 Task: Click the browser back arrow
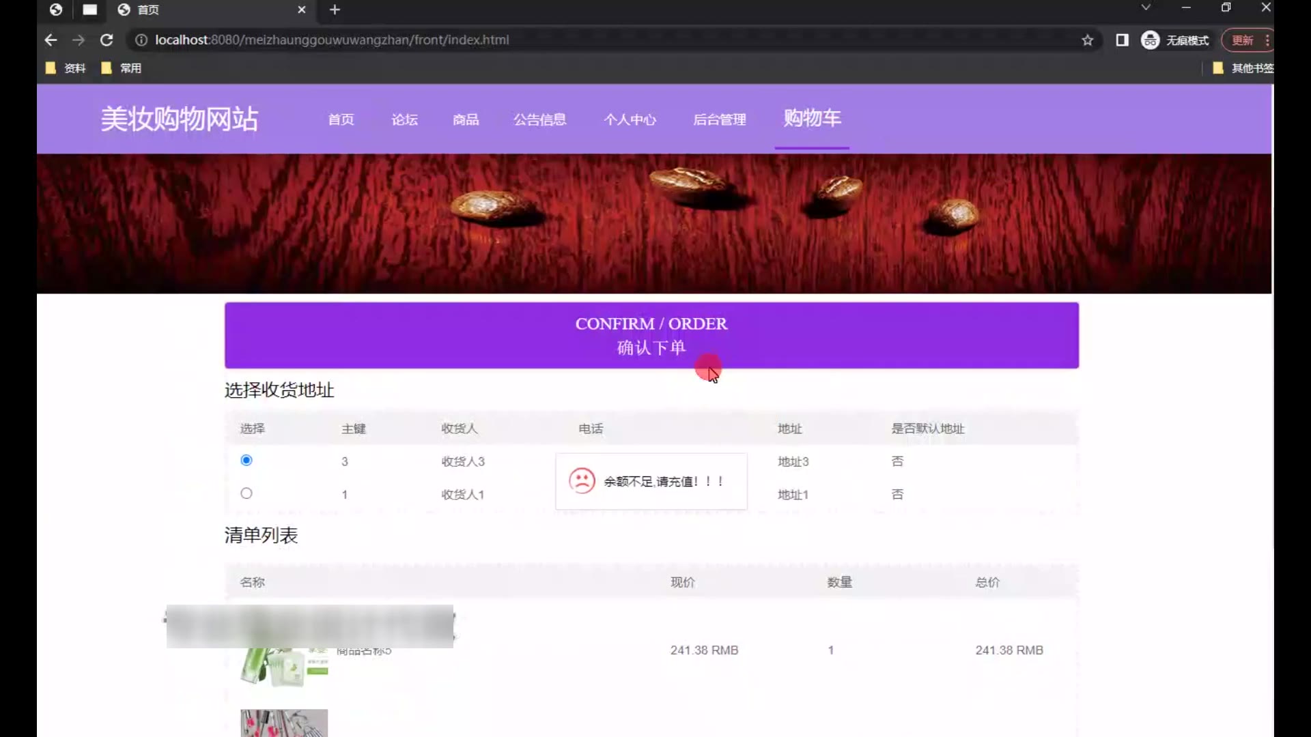tap(51, 40)
